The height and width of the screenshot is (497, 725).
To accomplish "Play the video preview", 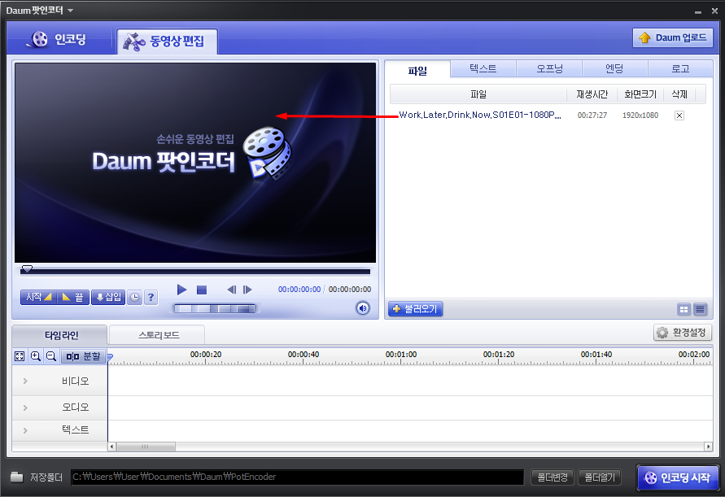I will (x=181, y=290).
